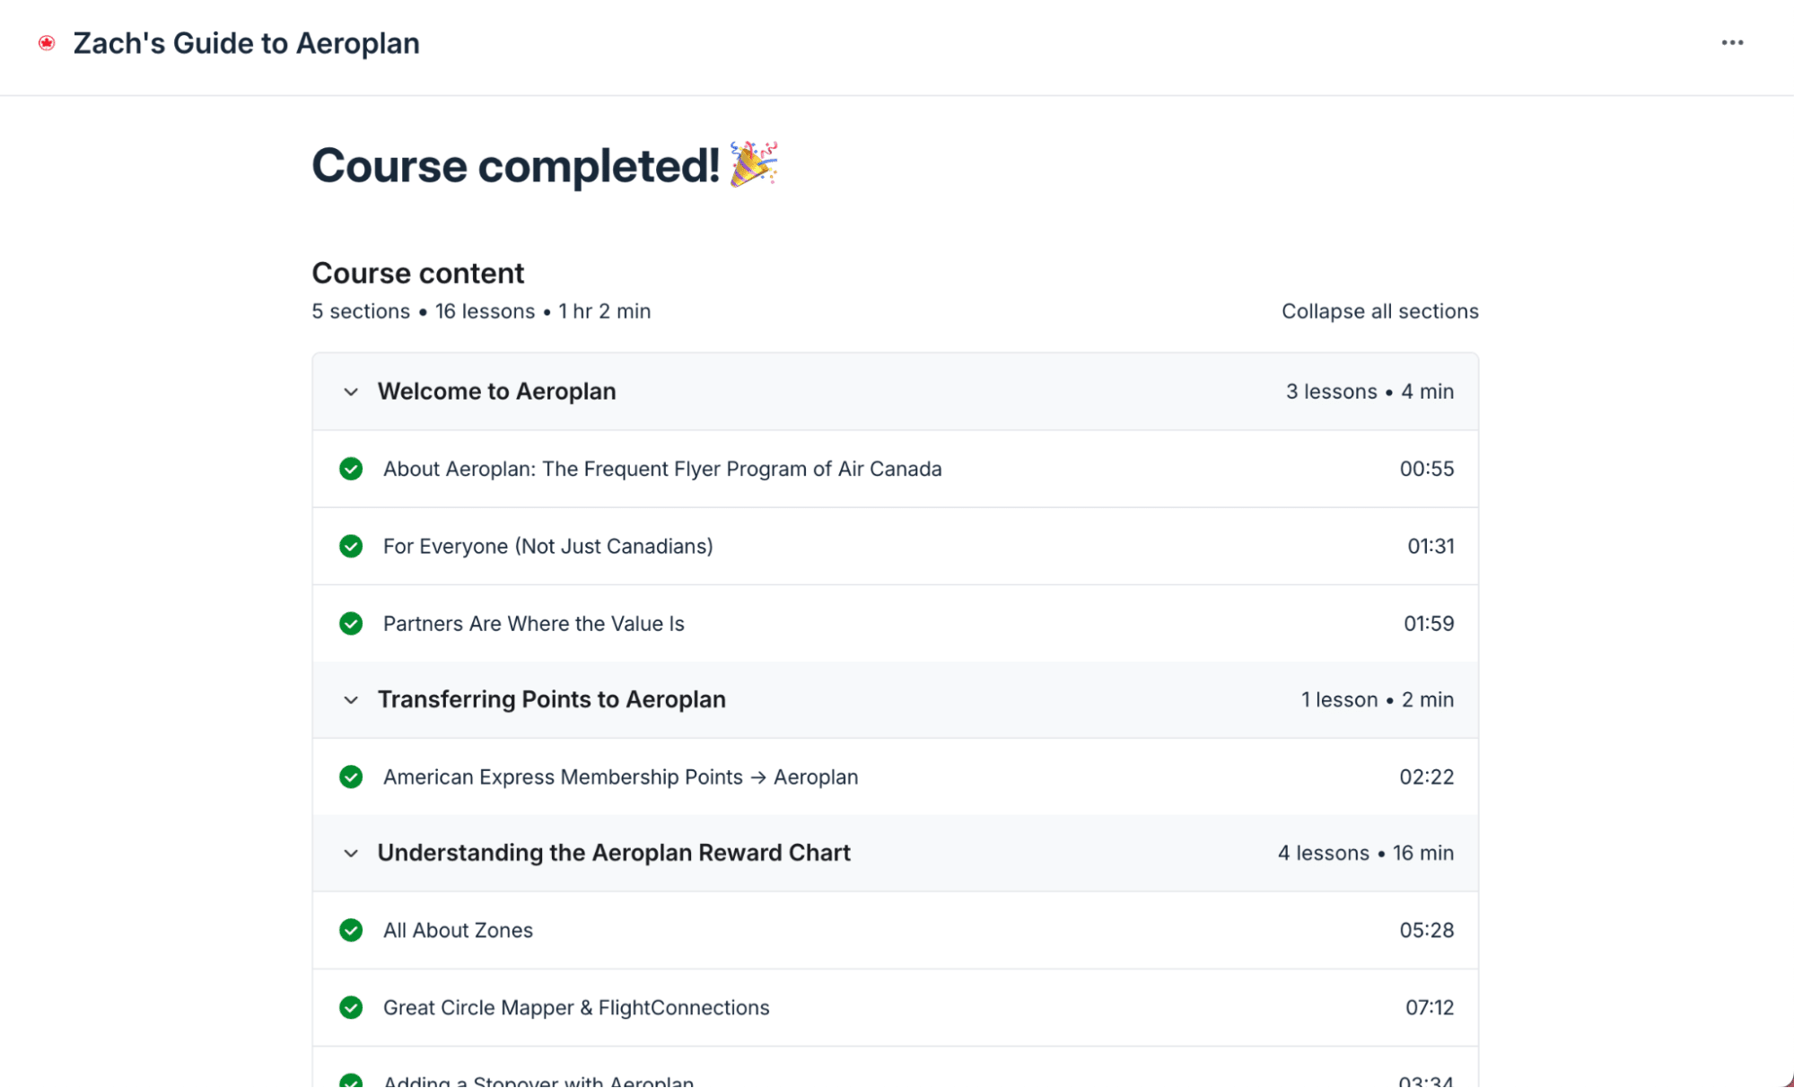The image size is (1794, 1088).
Task: Click the Adding a Stopover with Aeroplan row
Action: point(538,1080)
